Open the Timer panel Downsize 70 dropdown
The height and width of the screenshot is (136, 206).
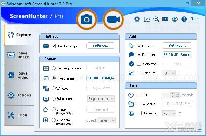pyautogui.click(x=169, y=113)
